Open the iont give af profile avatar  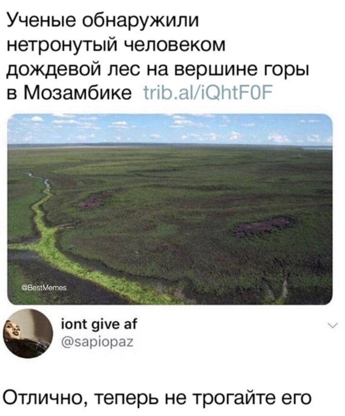click(x=28, y=334)
